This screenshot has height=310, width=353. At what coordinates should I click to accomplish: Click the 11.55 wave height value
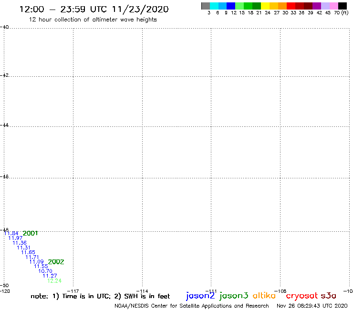41,266
